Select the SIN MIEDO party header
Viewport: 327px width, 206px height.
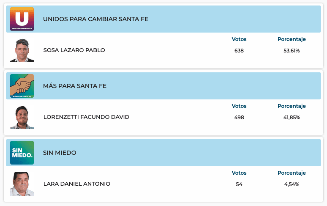click(60, 153)
